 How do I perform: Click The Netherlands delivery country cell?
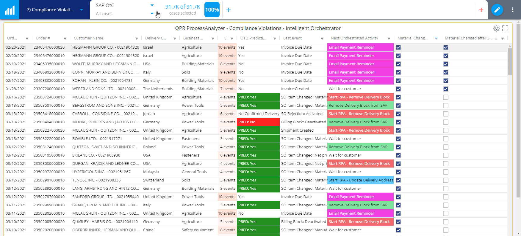pyautogui.click(x=158, y=89)
